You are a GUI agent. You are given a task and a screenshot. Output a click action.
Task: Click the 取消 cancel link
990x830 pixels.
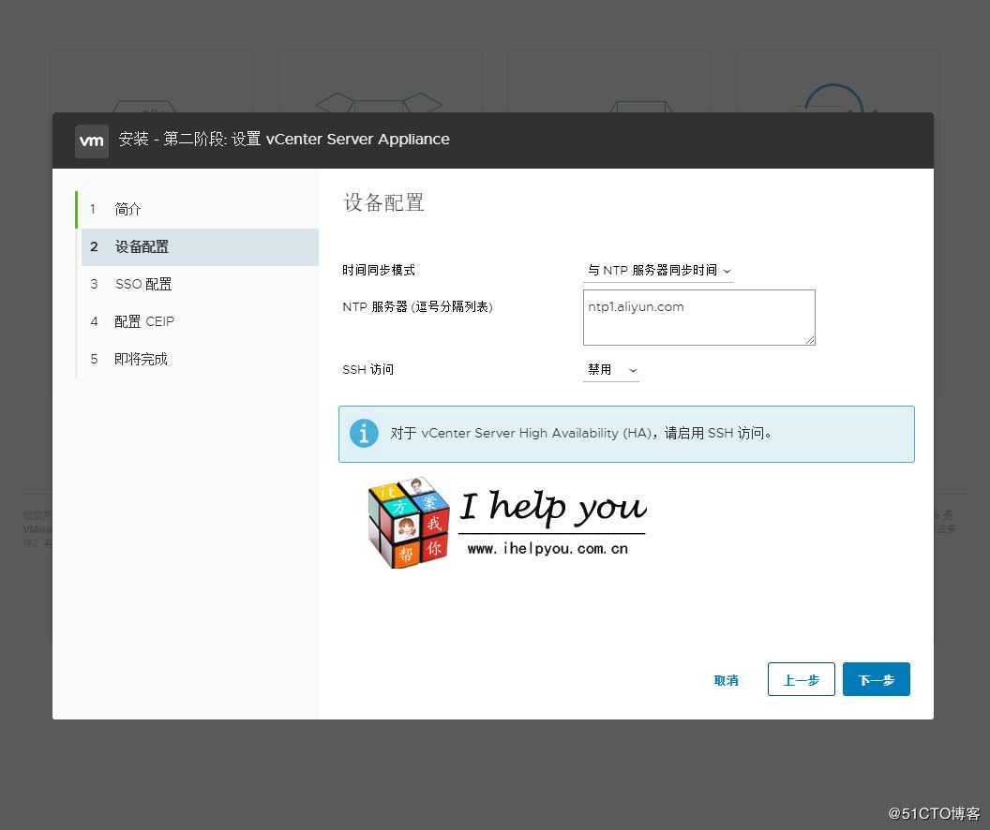(x=726, y=680)
